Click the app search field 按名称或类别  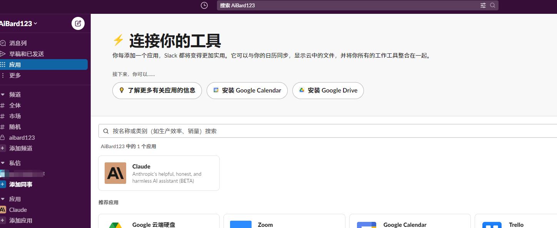pyautogui.click(x=327, y=131)
